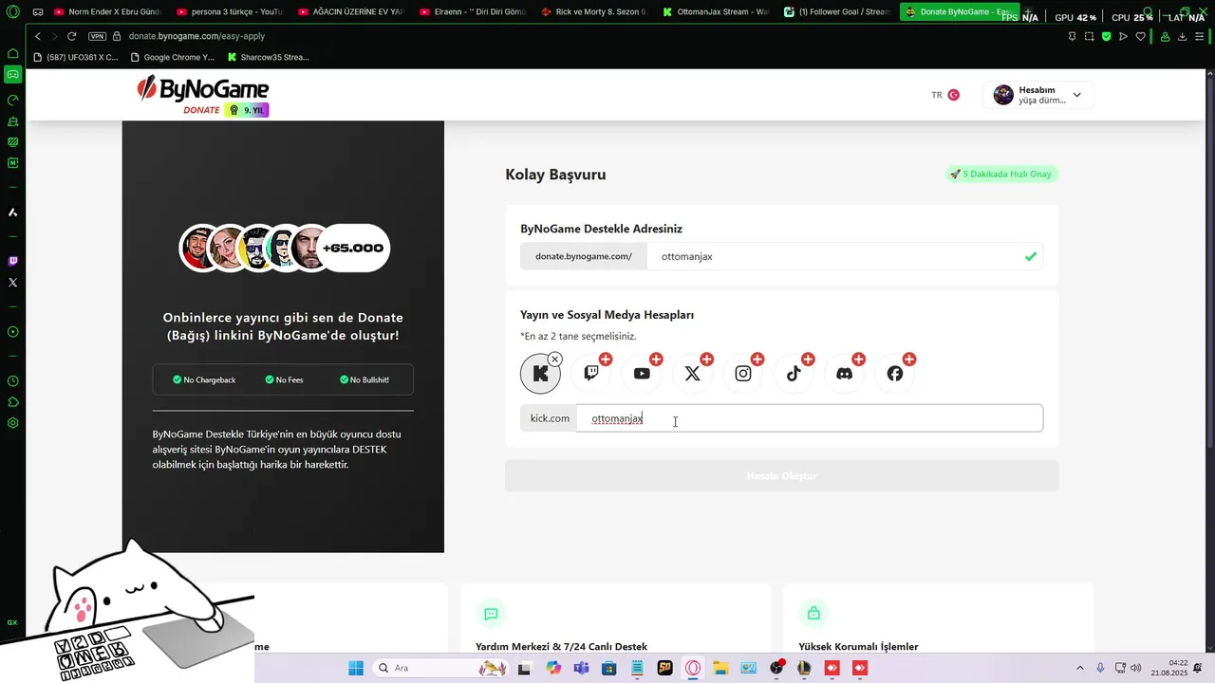Click the site lock icon in address bar
Image resolution: width=1215 pixels, height=683 pixels.
click(x=117, y=36)
